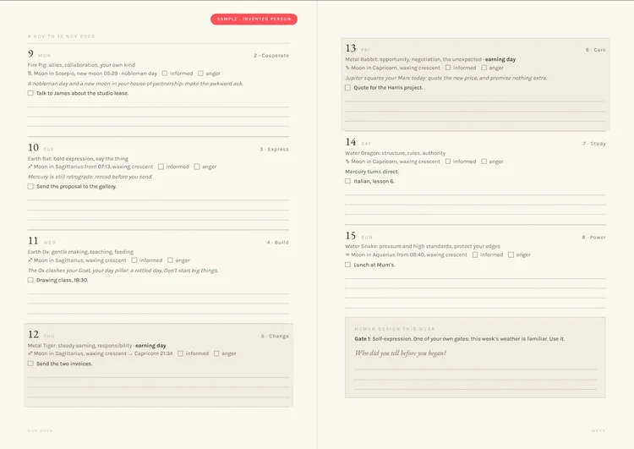Click 'Jupiter squares your Mars today' note

pyautogui.click(x=445, y=78)
